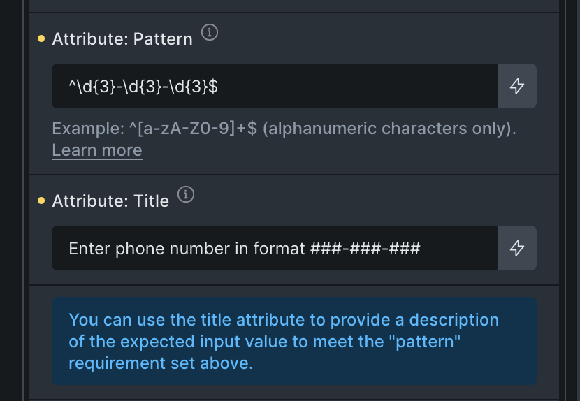Viewport: 580px width, 401px height.
Task: Open dynamic data for the Title field
Action: pyautogui.click(x=517, y=248)
